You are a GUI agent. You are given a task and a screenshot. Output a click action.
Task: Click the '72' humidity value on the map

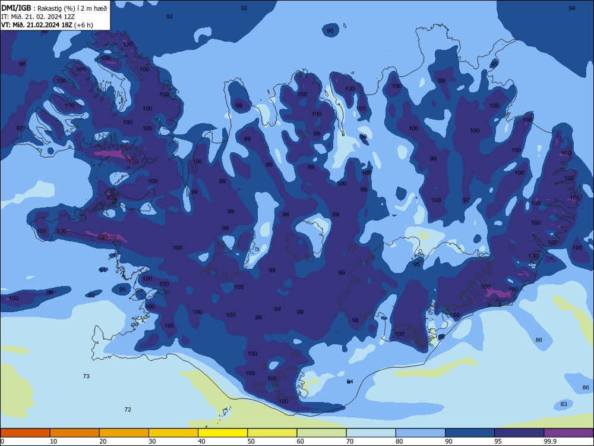point(128,410)
